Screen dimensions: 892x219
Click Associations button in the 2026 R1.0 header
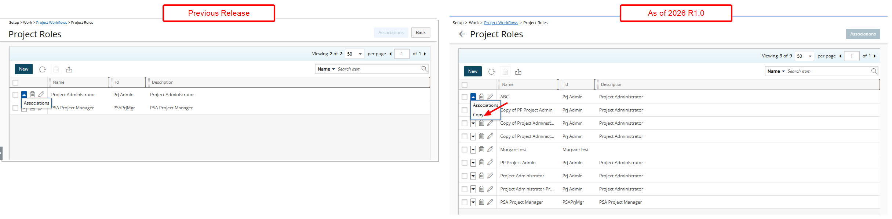(863, 34)
